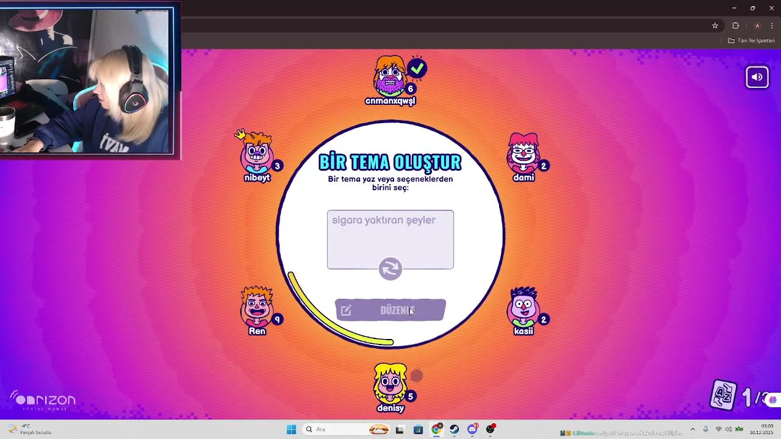Toggle the game sound speaker button
Screen dimensions: 781x439
coord(757,77)
